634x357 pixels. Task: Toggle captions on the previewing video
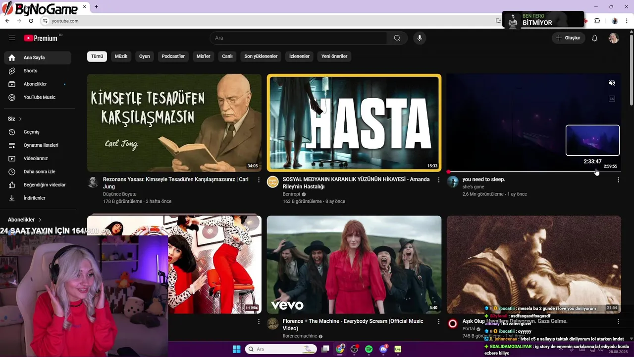[x=612, y=99]
